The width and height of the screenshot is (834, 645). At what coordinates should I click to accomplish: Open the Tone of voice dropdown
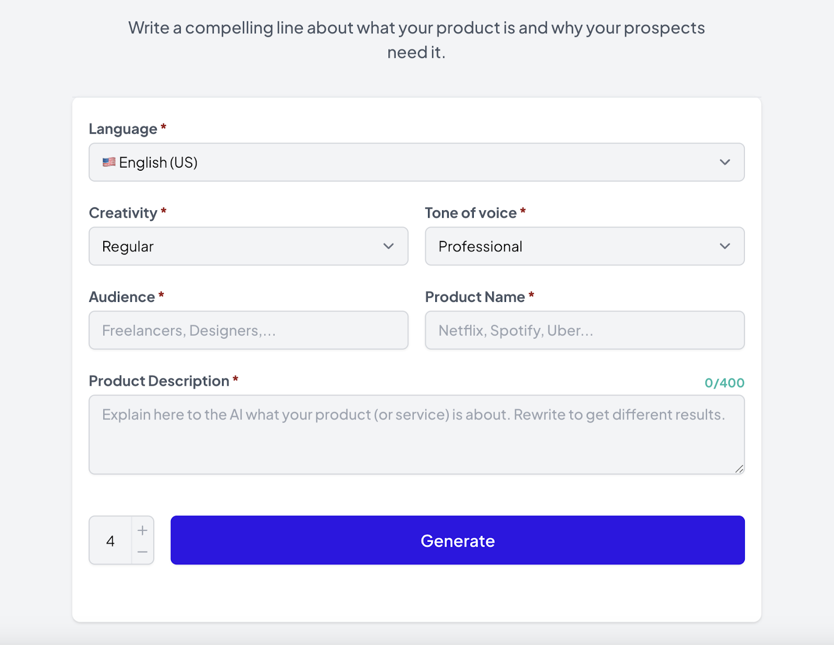[x=584, y=246]
